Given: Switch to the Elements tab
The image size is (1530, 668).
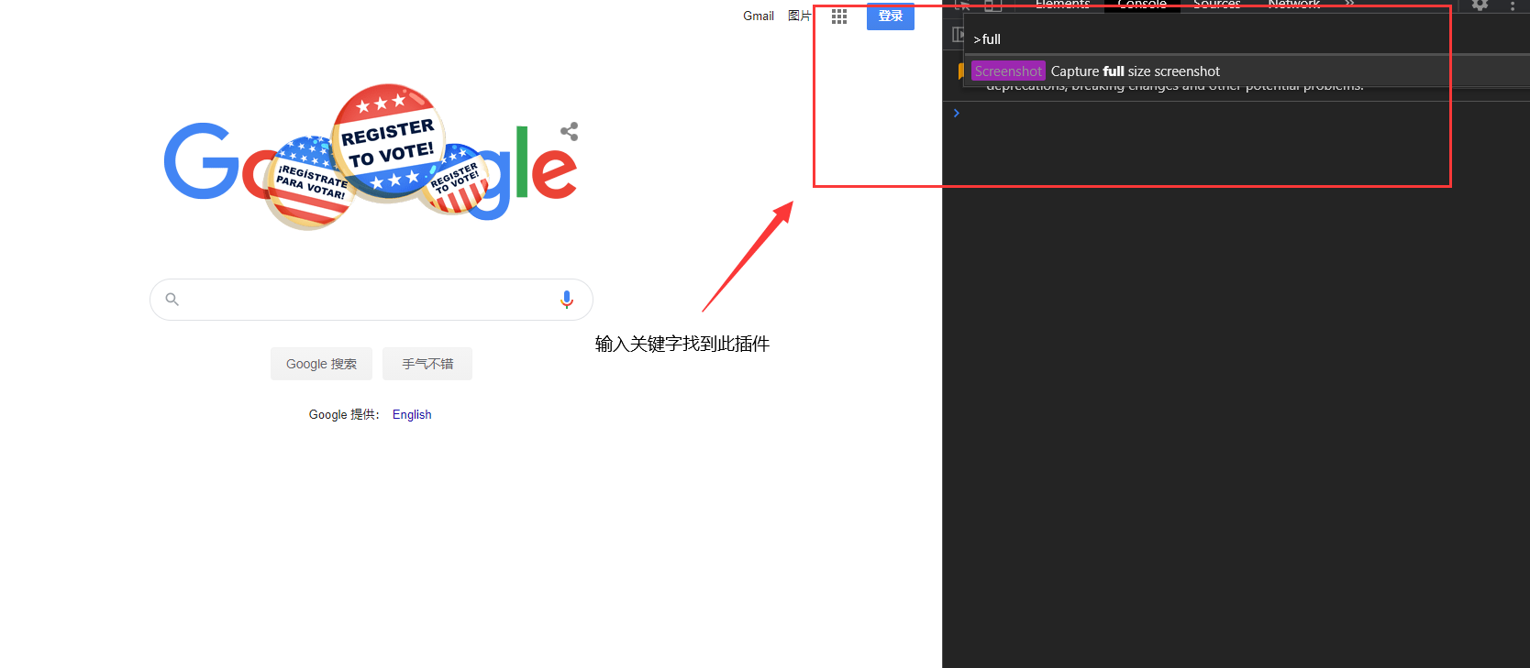Looking at the screenshot, I should point(1062,5).
